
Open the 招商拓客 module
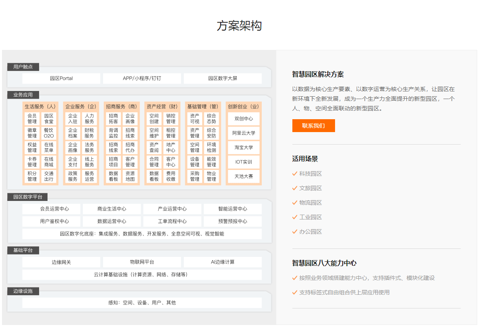[x=113, y=119]
